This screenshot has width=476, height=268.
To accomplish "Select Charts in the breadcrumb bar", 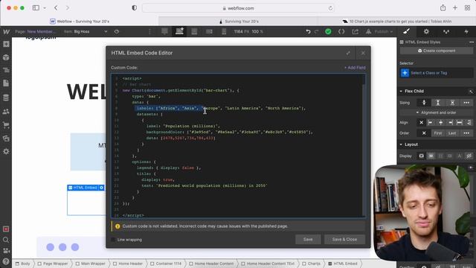I will (312, 264).
